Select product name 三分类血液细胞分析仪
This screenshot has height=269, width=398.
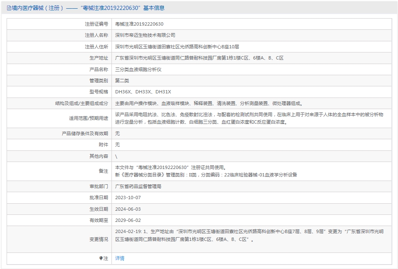[138, 69]
